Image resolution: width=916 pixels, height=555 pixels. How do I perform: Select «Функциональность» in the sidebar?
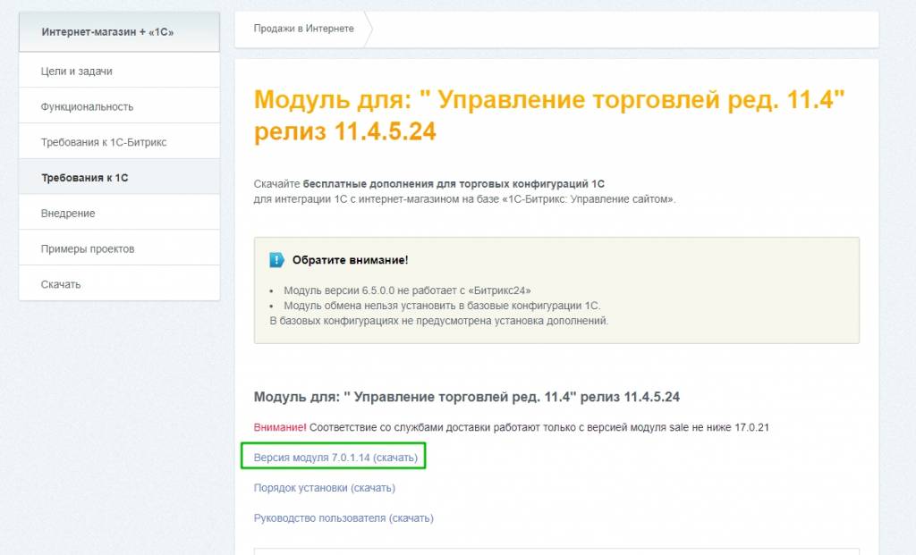pos(119,106)
